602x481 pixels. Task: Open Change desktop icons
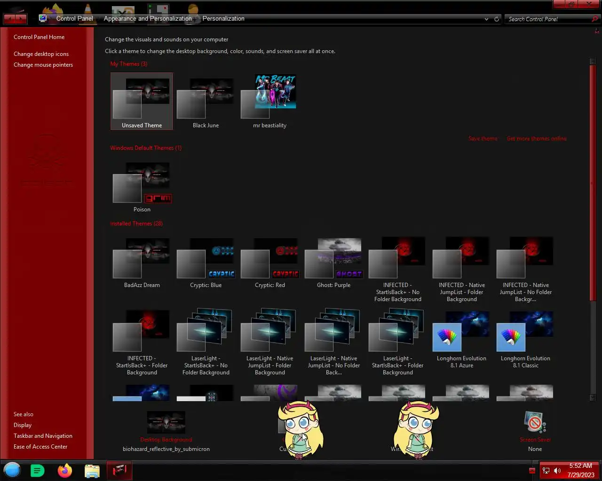(x=41, y=54)
